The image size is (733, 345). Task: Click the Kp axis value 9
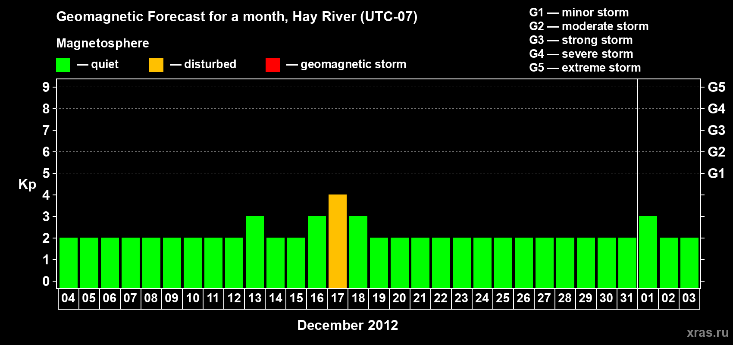[46, 87]
